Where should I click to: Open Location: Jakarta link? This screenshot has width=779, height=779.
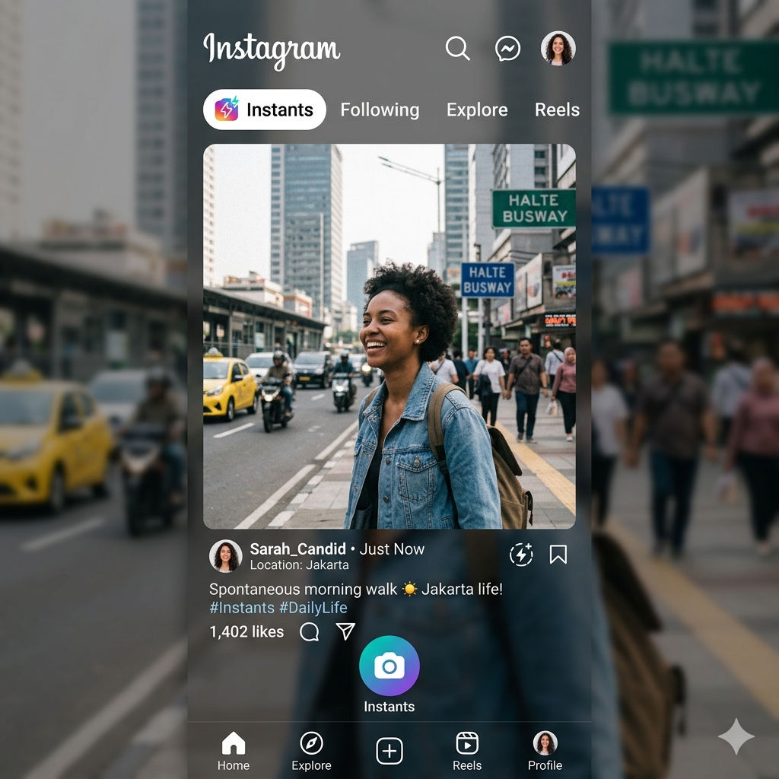coord(299,565)
